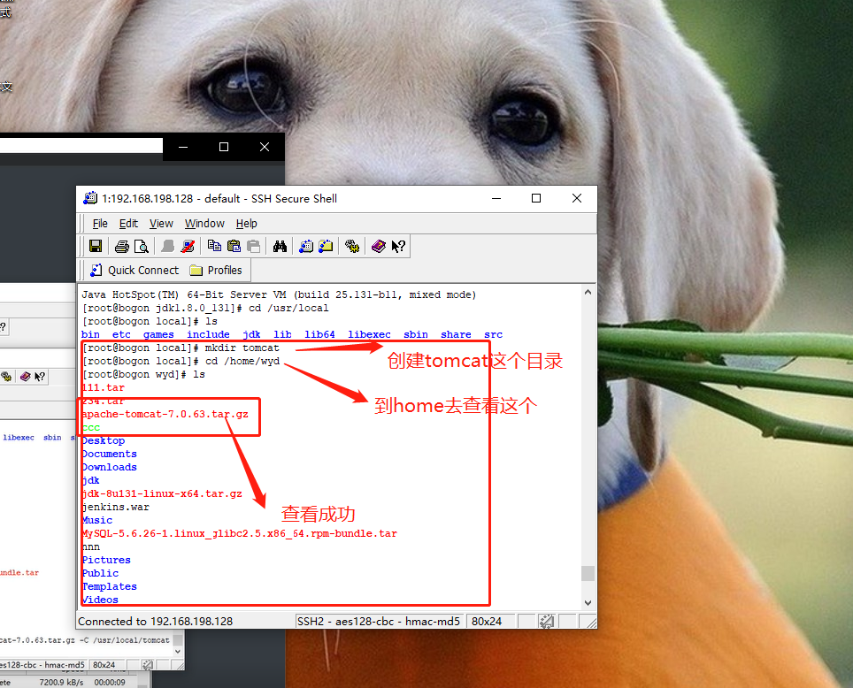
Task: Click the "Templates" directory listing
Action: [110, 586]
